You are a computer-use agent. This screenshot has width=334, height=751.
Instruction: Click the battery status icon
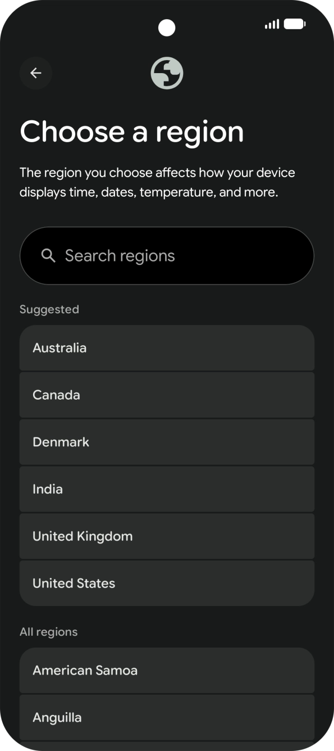click(x=294, y=24)
